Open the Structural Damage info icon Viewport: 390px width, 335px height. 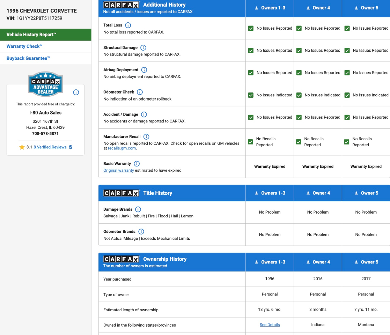point(143,47)
